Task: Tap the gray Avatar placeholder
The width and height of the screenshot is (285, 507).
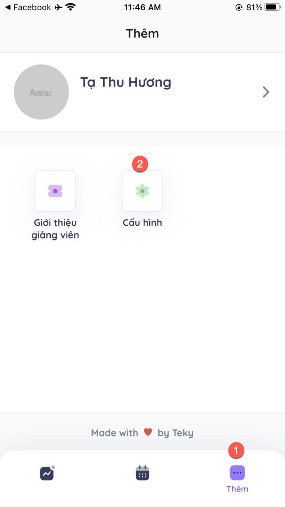Action: [41, 92]
